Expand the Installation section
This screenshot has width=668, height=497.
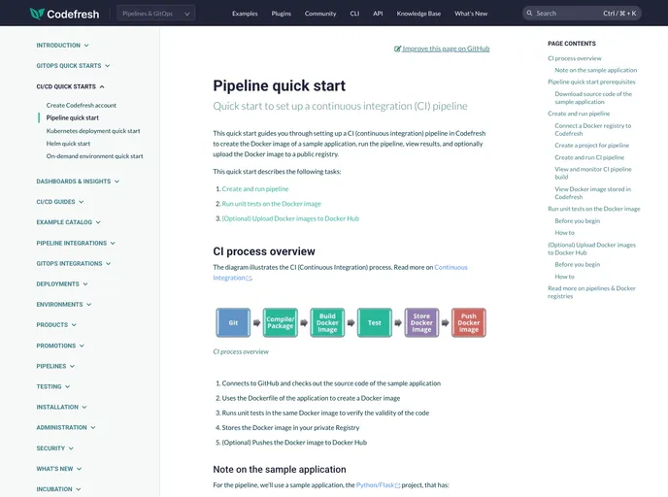click(x=62, y=407)
